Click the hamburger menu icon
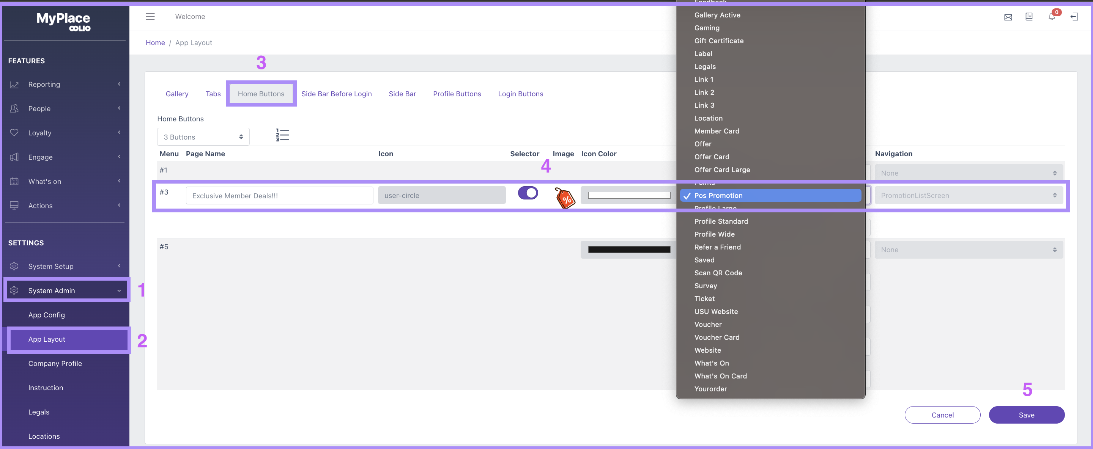This screenshot has width=1093, height=449. (x=150, y=17)
